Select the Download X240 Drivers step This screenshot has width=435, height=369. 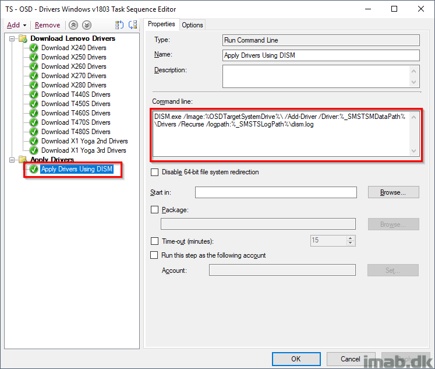tap(74, 48)
